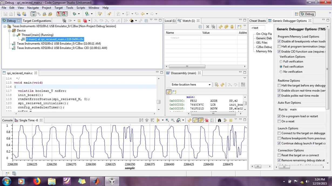Toggle 'Enable polite real-time mode' checkbox
This screenshot has height=186, width=332.
pos(279,96)
